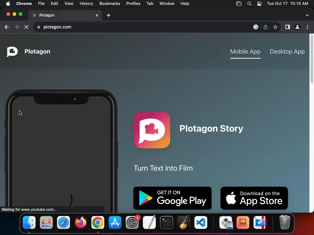This screenshot has width=314, height=235.
Task: Click Get it on Google Play button
Action: pos(172,198)
